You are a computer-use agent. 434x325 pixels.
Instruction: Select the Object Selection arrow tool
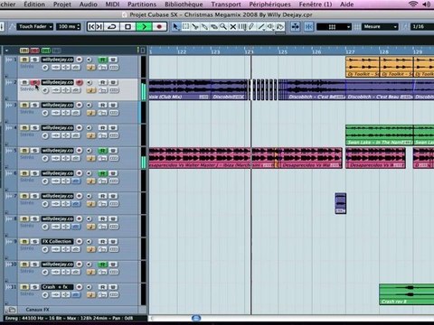[x=175, y=27]
